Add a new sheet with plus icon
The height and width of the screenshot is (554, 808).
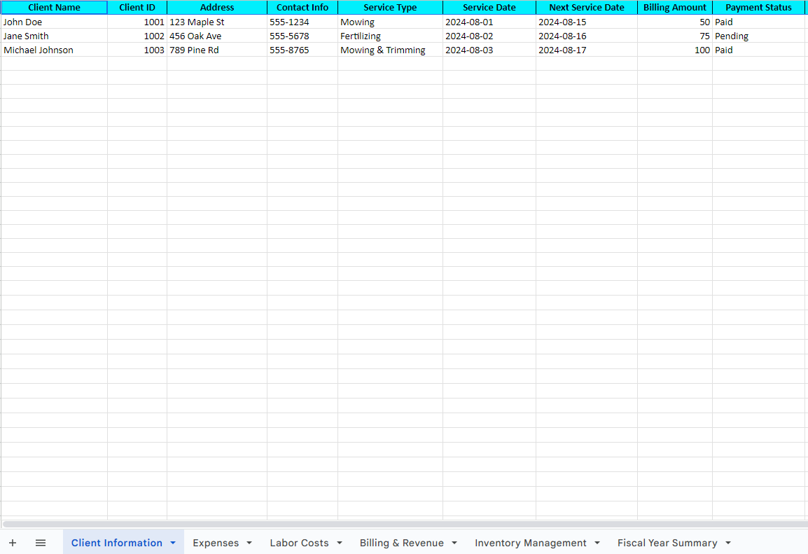click(x=13, y=543)
